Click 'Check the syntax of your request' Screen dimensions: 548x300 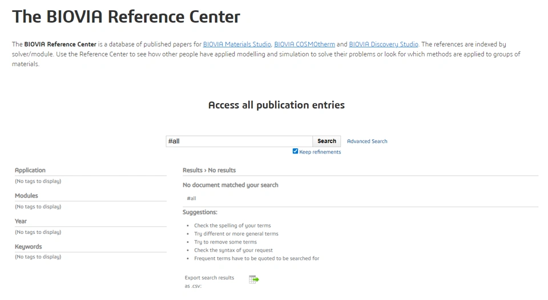pyautogui.click(x=233, y=250)
